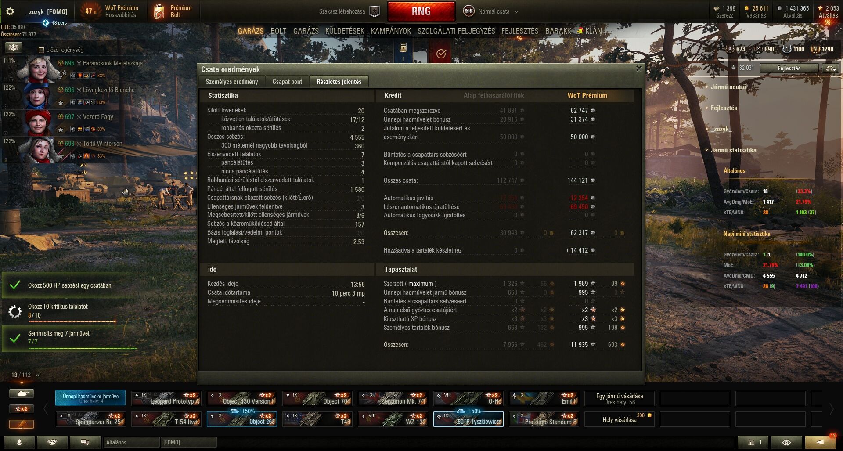The image size is (843, 451).
Task: Select the Spähpanzer Ru 251 tank
Action: (91, 419)
